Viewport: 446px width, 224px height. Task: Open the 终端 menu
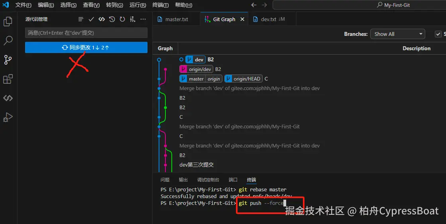160,5
